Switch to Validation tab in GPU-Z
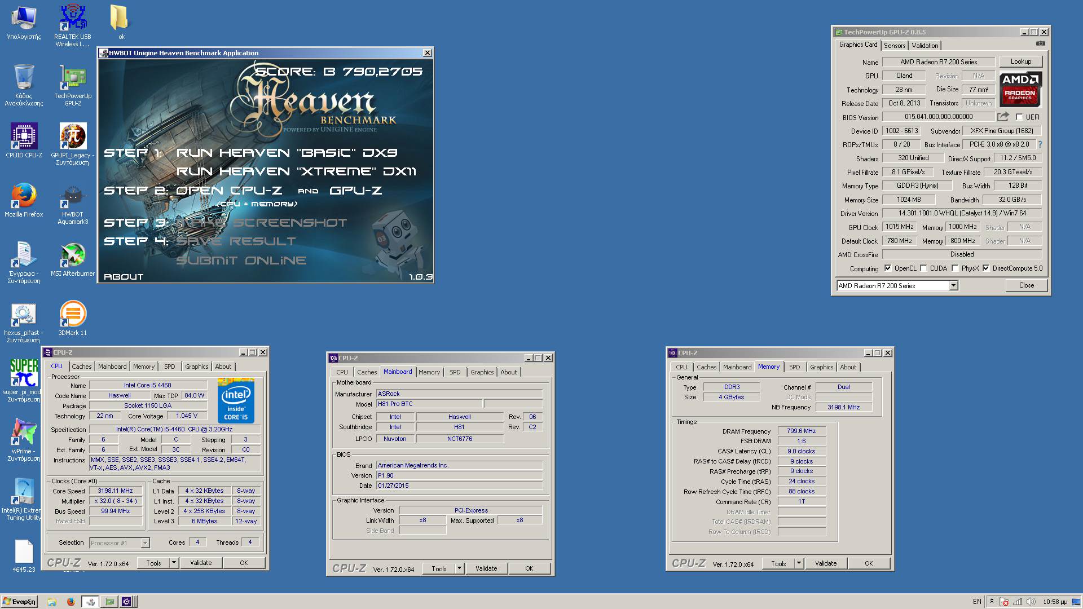Image resolution: width=1083 pixels, height=609 pixels. click(925, 46)
